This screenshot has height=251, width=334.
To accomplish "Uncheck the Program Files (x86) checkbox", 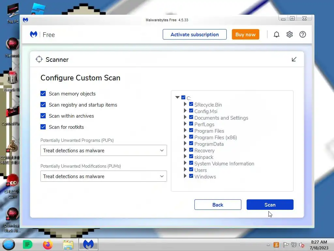I will (x=191, y=137).
